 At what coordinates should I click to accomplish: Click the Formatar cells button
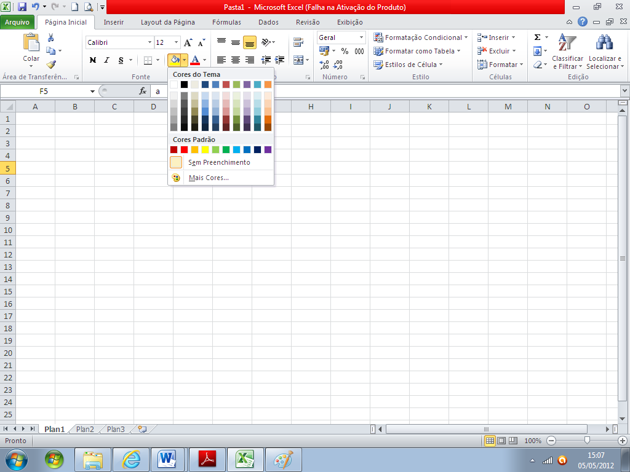[500, 64]
